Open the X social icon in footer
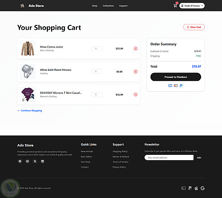Screen dimensions: 222x198 click(x=35, y=161)
